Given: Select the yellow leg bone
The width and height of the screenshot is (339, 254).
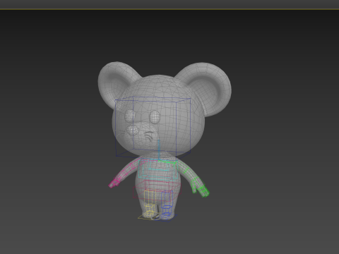Looking at the screenshot, I should click(x=150, y=198).
